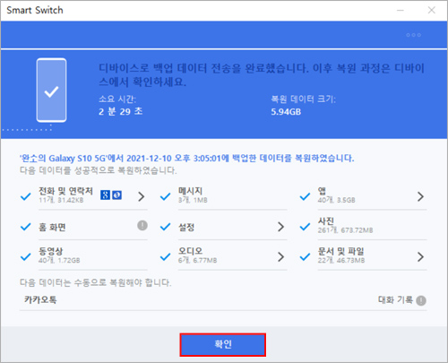
Task: Click the 대화 기록 info icon
Action: [421, 300]
